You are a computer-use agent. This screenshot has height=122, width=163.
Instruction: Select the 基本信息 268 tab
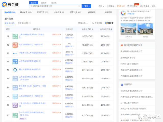click(x=10, y=12)
